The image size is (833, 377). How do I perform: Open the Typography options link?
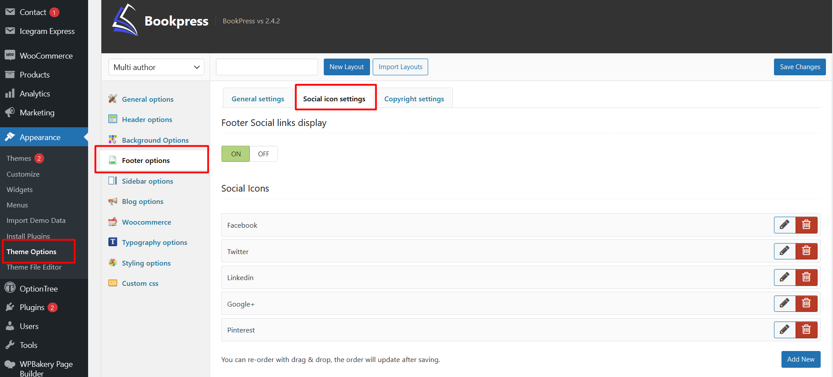coord(155,242)
